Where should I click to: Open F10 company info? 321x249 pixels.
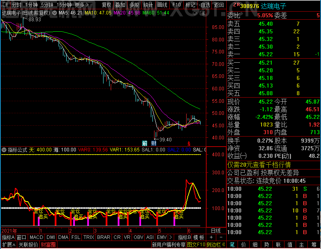[x=177, y=5]
